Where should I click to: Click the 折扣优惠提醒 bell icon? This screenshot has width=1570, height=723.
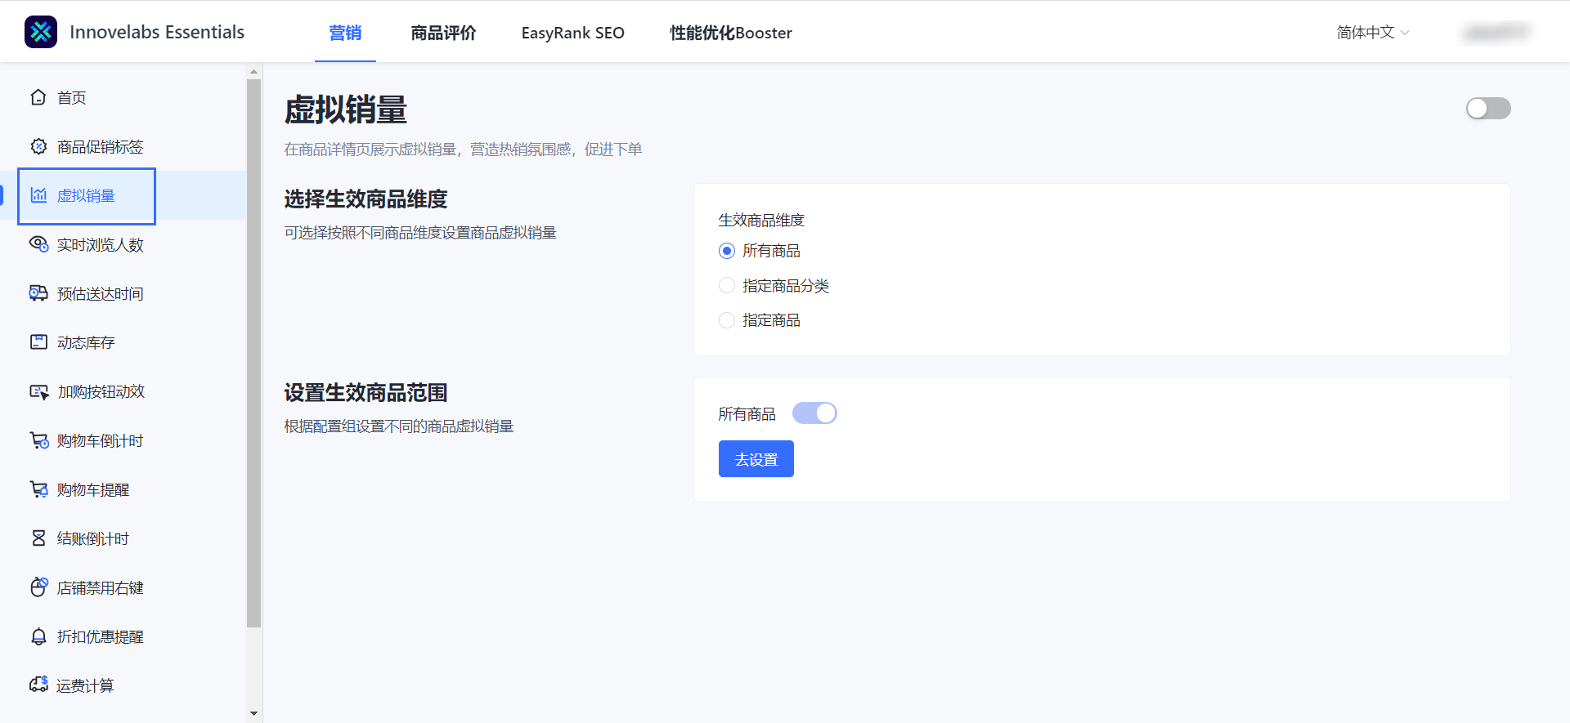pyautogui.click(x=38, y=636)
